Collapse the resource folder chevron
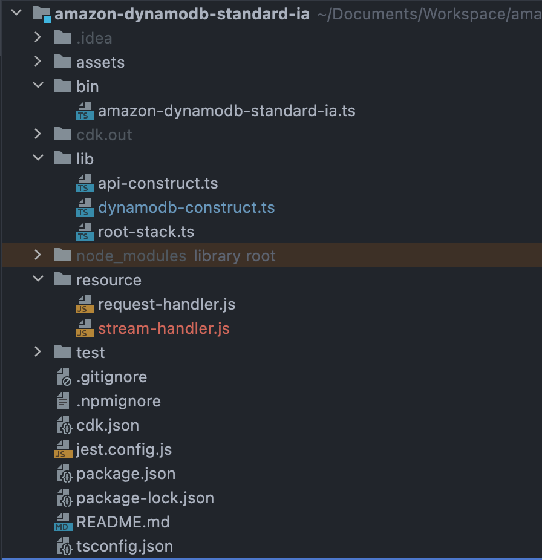Image resolution: width=542 pixels, height=560 pixels. (x=38, y=279)
